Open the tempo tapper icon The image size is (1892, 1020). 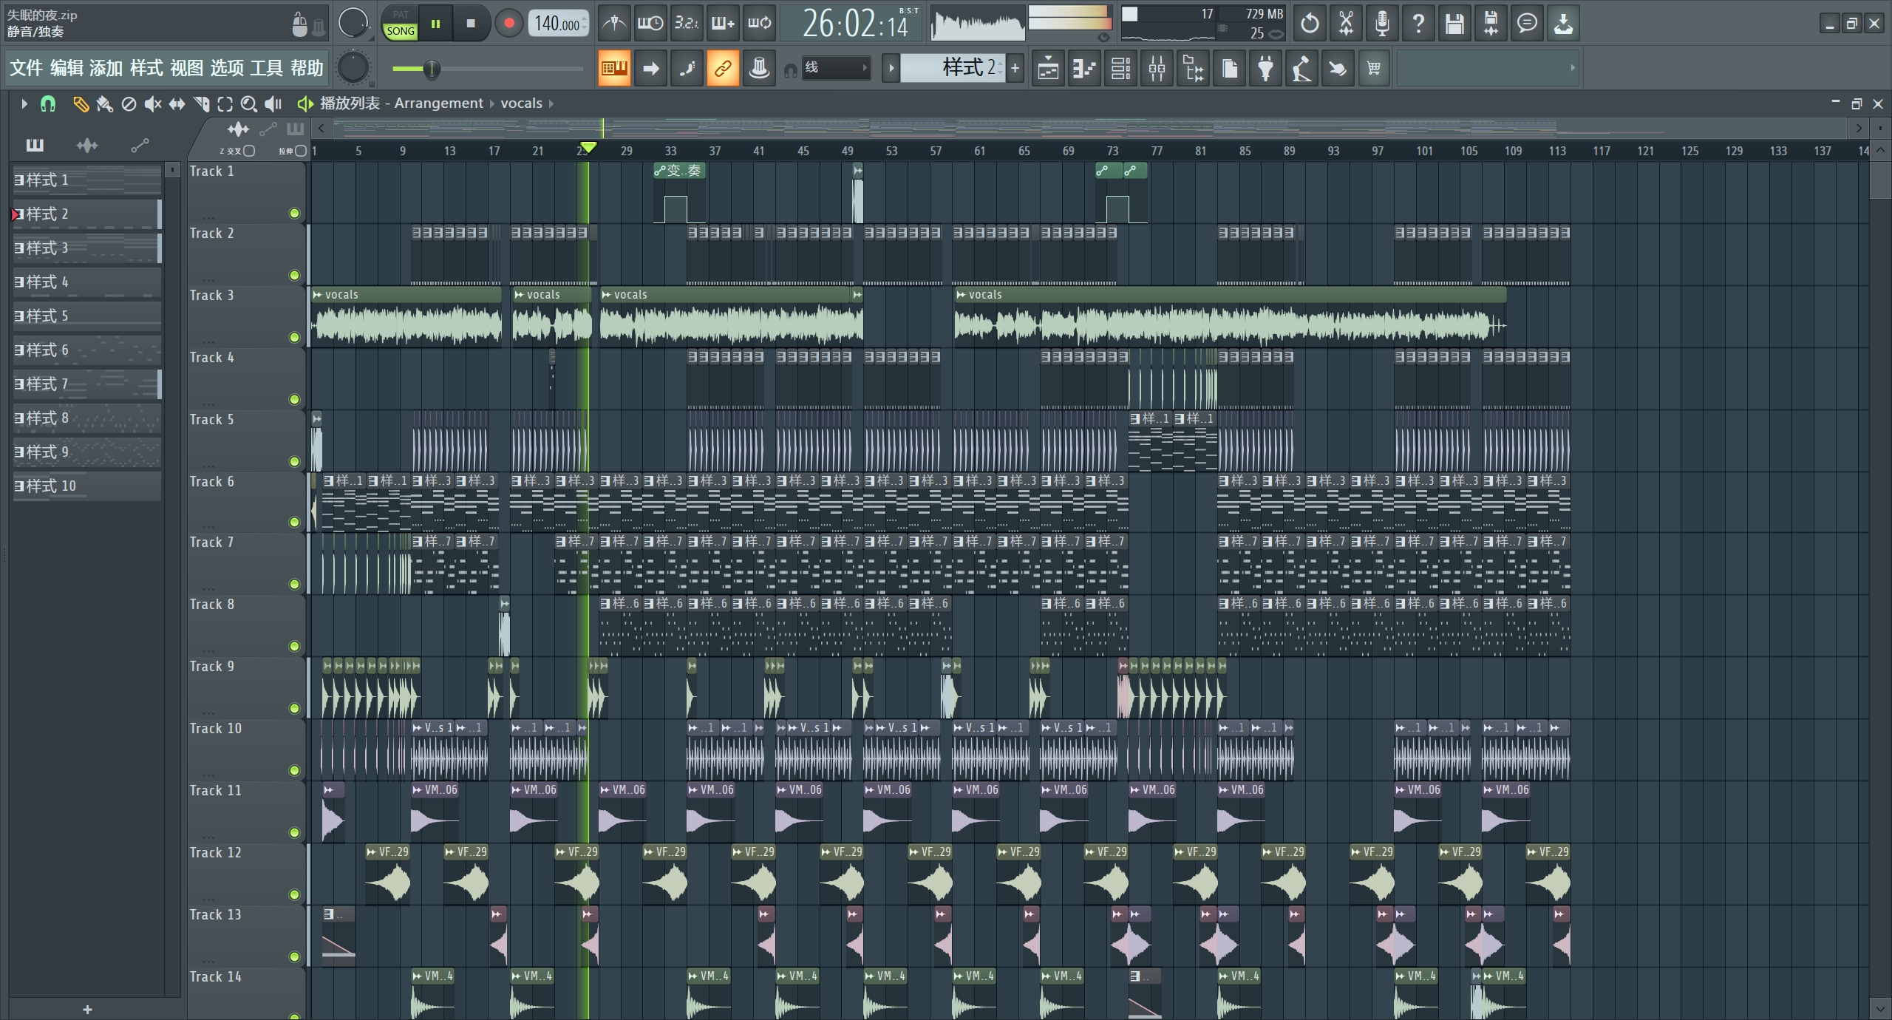tap(1301, 69)
